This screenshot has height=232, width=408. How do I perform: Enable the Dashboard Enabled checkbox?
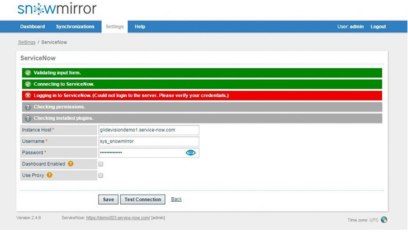coord(101,164)
